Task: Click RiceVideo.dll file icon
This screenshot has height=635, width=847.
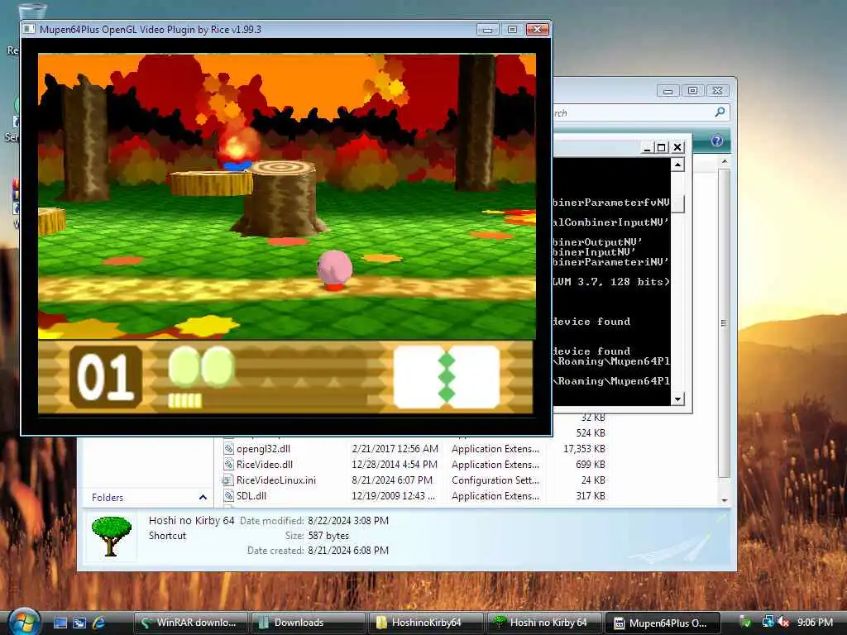Action: pos(228,465)
